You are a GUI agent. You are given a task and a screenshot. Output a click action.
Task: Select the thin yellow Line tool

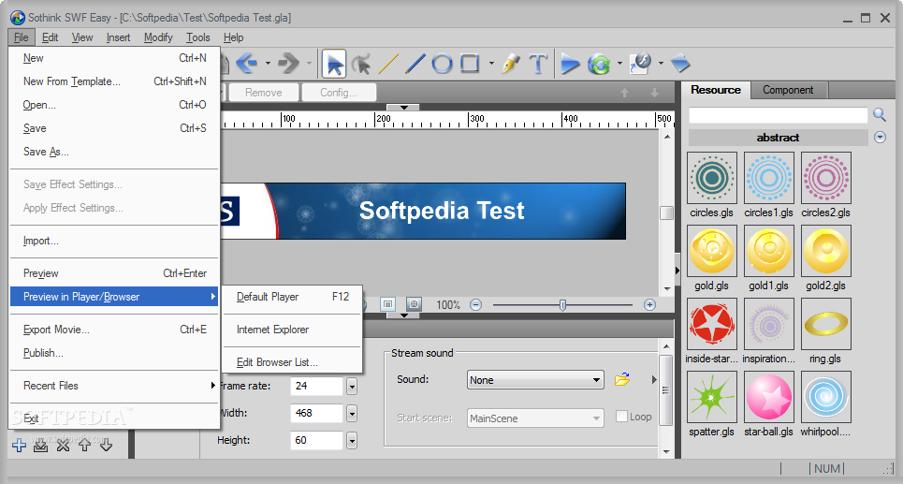(388, 64)
